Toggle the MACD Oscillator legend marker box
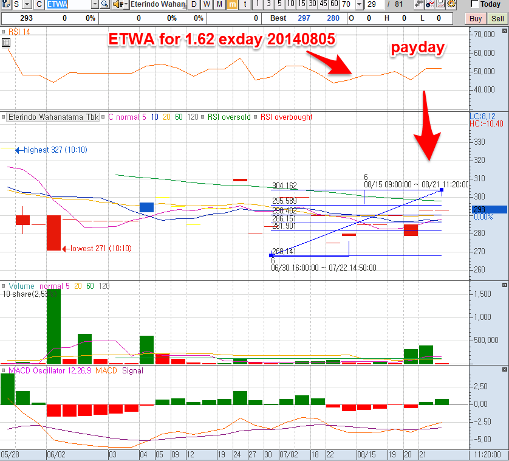The image size is (509, 461). [x=3, y=370]
